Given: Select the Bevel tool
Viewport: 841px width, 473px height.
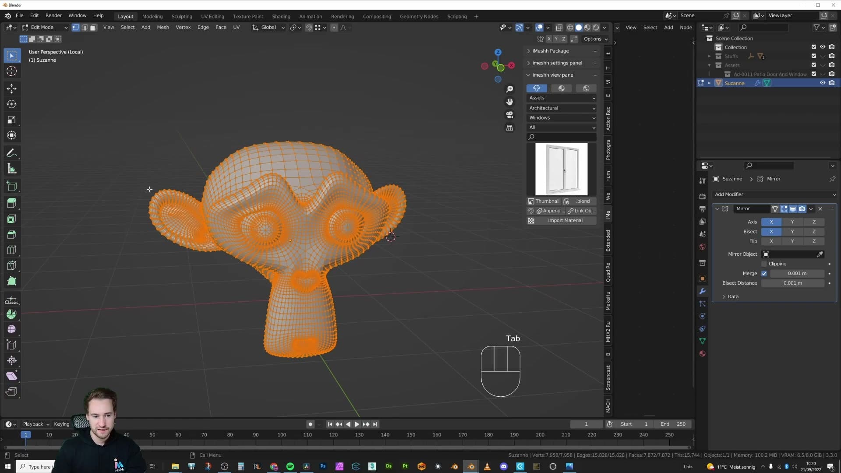Looking at the screenshot, I should (x=12, y=234).
